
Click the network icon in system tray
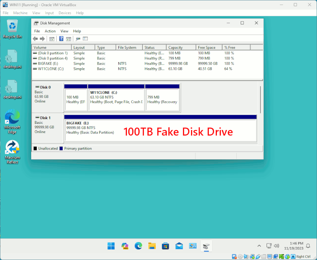269,246
